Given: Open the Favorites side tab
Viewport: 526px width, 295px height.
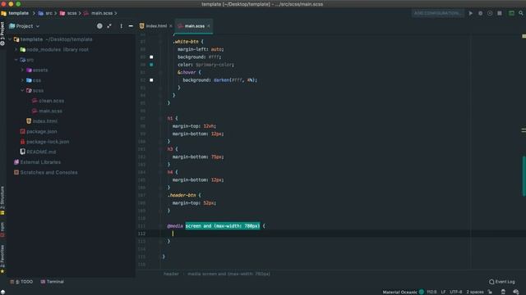Looking at the screenshot, I should click(2, 259).
